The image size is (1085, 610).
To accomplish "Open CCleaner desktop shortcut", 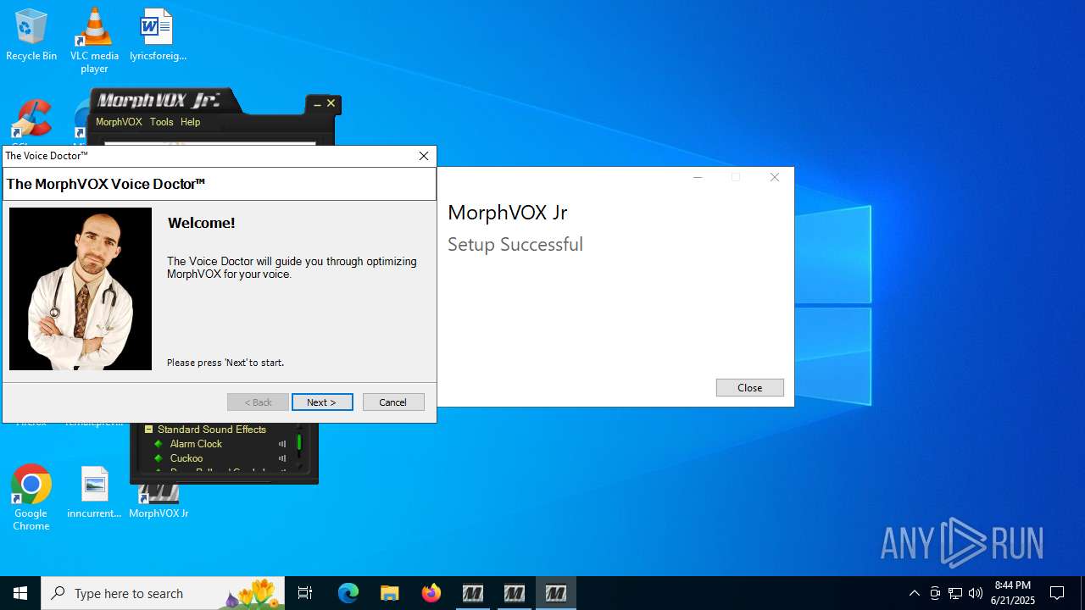I will (31, 120).
